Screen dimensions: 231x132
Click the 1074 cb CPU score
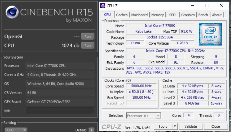click(x=70, y=46)
